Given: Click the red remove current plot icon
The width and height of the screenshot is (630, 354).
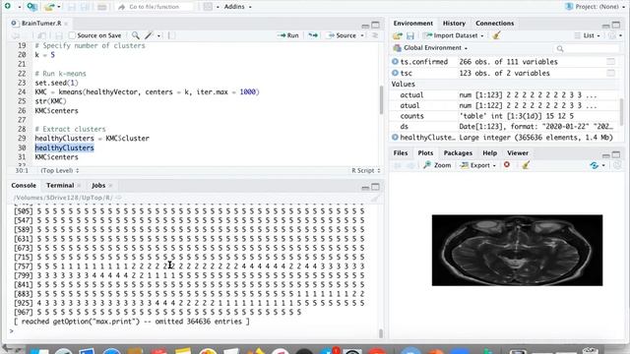Looking at the screenshot, I should pos(507,165).
